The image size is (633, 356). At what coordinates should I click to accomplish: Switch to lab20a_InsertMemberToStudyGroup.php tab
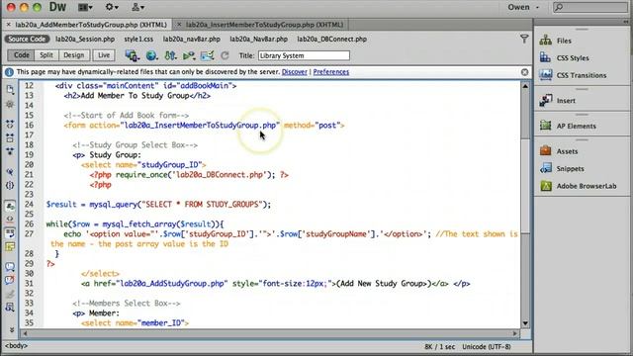[264, 25]
